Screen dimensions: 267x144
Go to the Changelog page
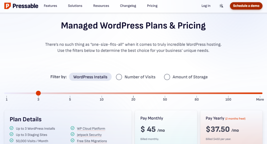[128, 6]
